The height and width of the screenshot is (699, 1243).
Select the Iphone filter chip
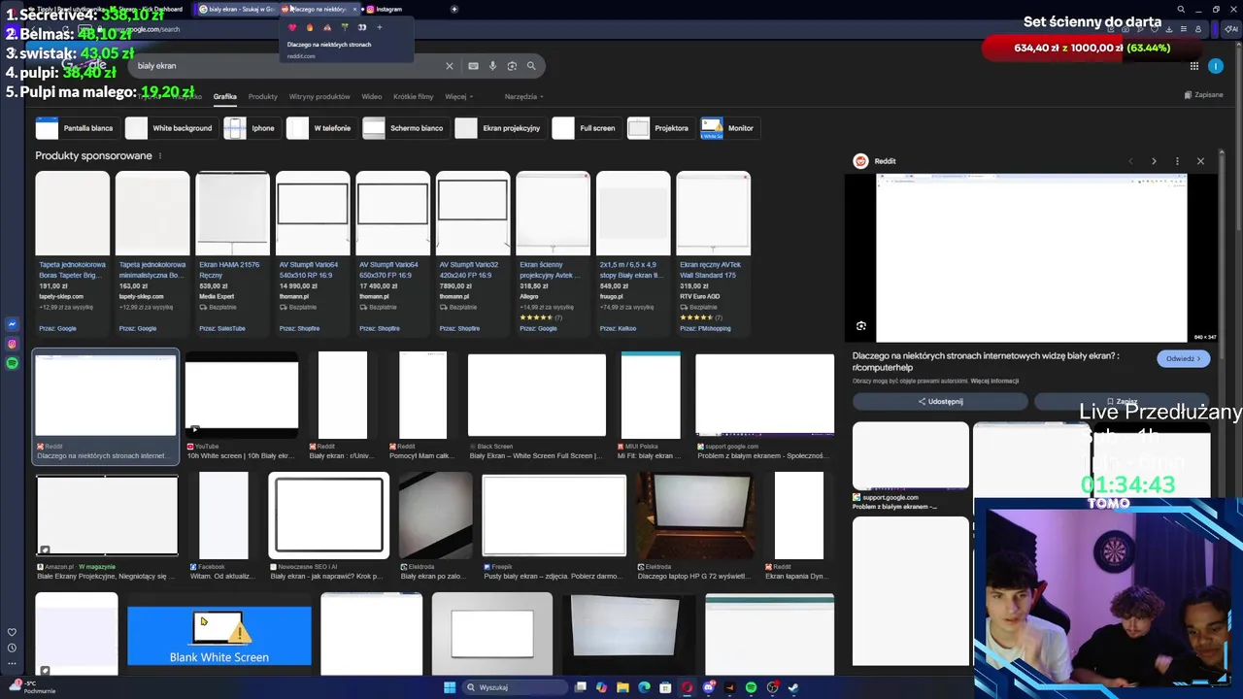tap(251, 128)
